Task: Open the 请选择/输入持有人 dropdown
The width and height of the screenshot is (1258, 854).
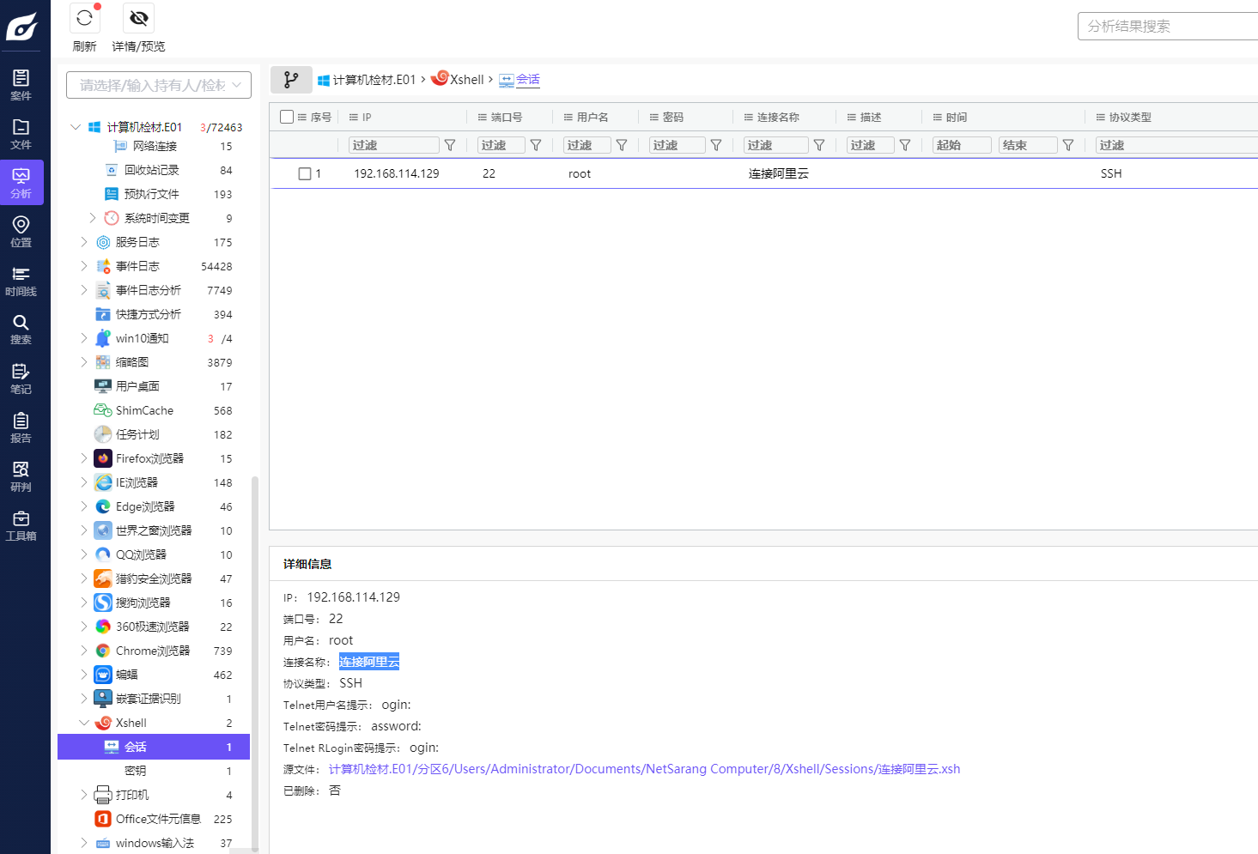Action: pyautogui.click(x=159, y=85)
